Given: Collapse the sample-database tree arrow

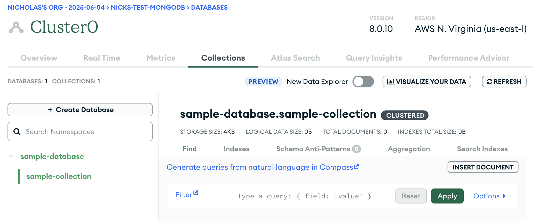Looking at the screenshot, I should pyautogui.click(x=10, y=156).
